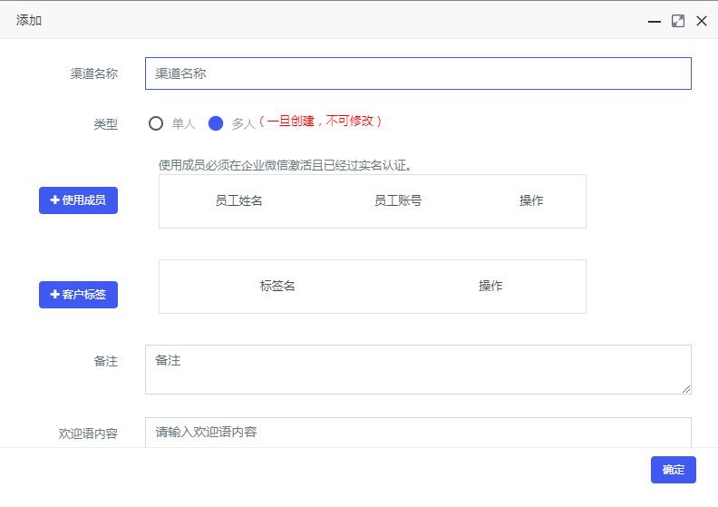Click the red 一旦创建，不可修改 warning text
Screen dimensions: 718x507
pyautogui.click(x=320, y=121)
